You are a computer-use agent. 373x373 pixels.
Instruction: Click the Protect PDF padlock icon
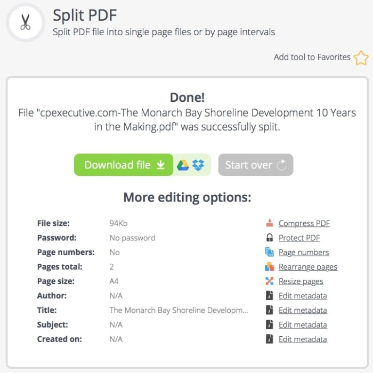270,238
